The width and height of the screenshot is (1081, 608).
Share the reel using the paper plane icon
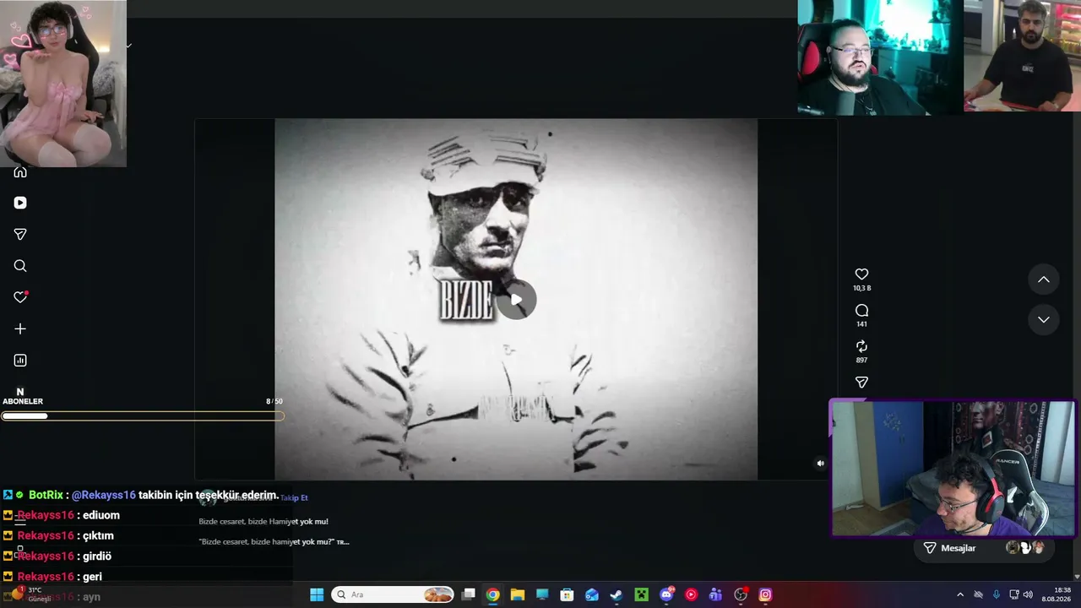[861, 383]
